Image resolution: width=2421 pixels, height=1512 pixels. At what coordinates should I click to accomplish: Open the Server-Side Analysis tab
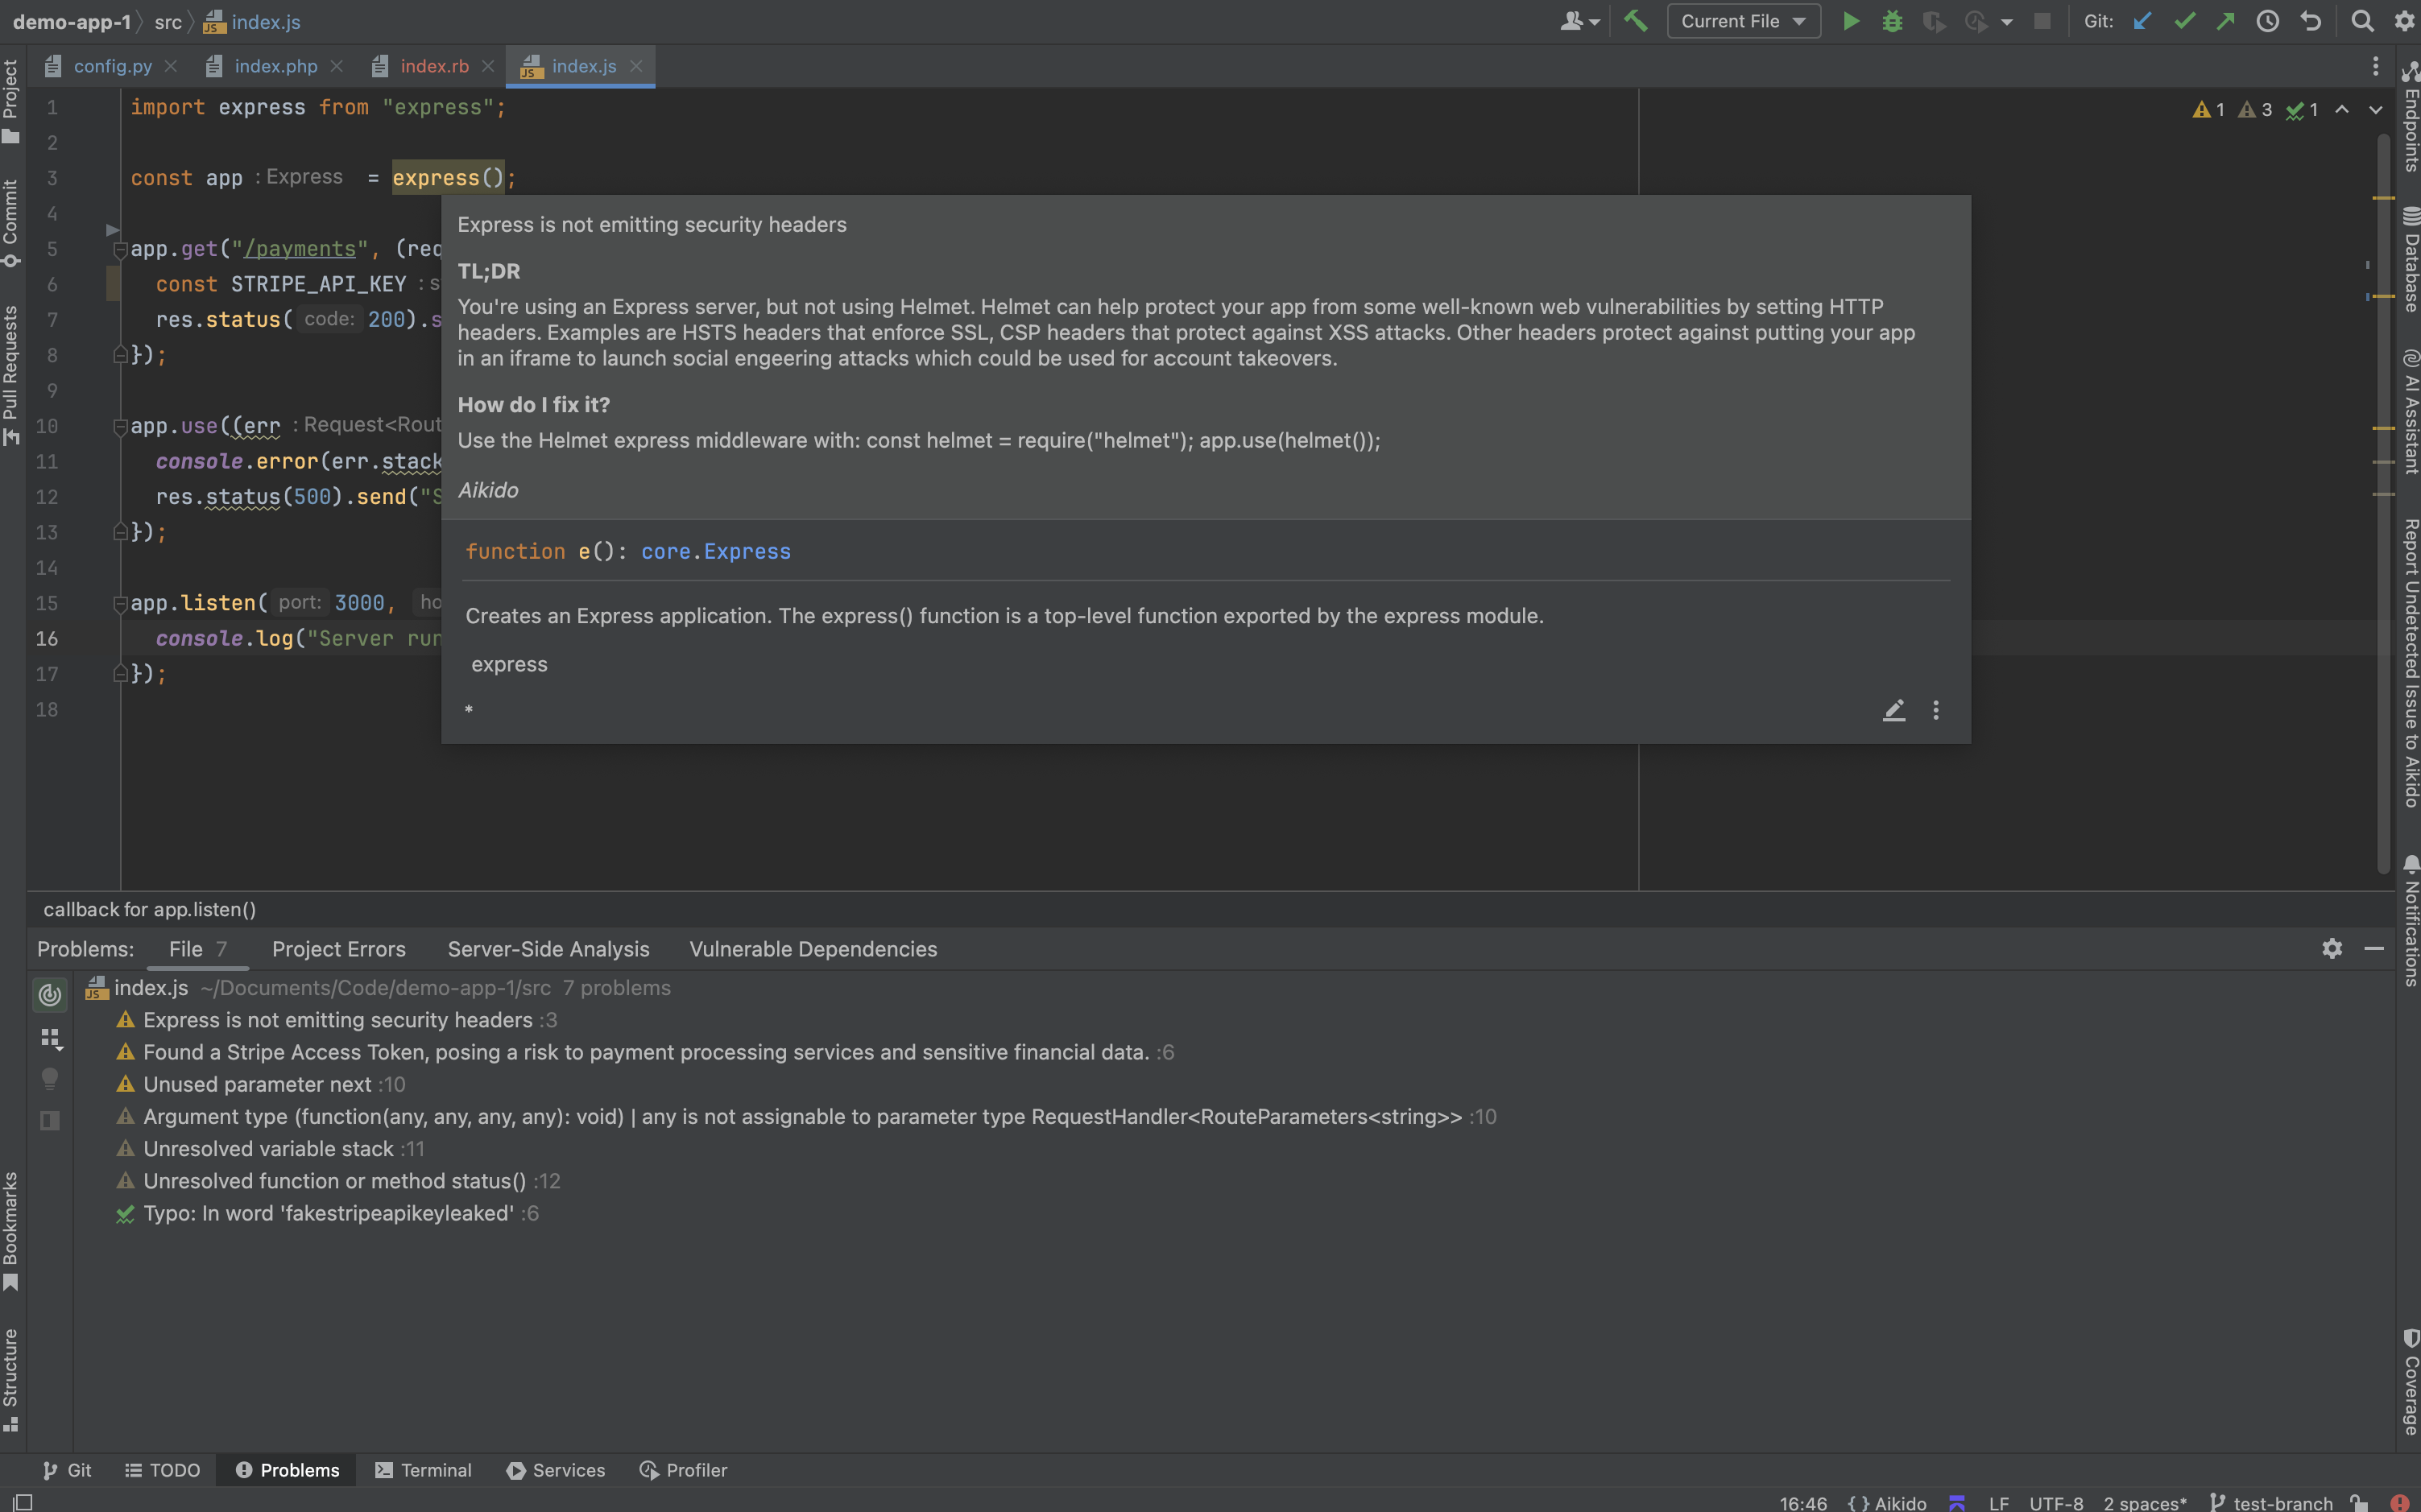tap(548, 949)
